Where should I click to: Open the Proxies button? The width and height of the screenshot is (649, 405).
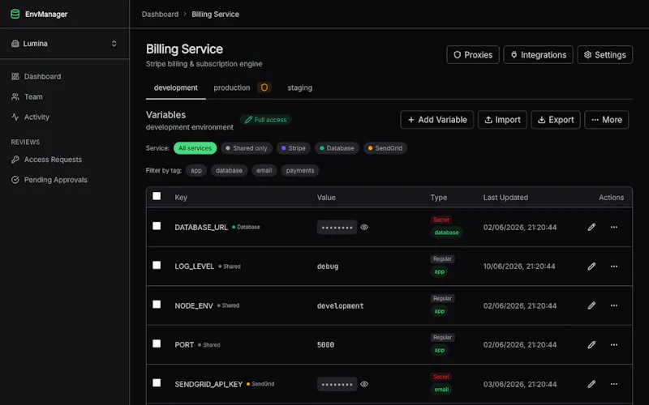pyautogui.click(x=473, y=54)
